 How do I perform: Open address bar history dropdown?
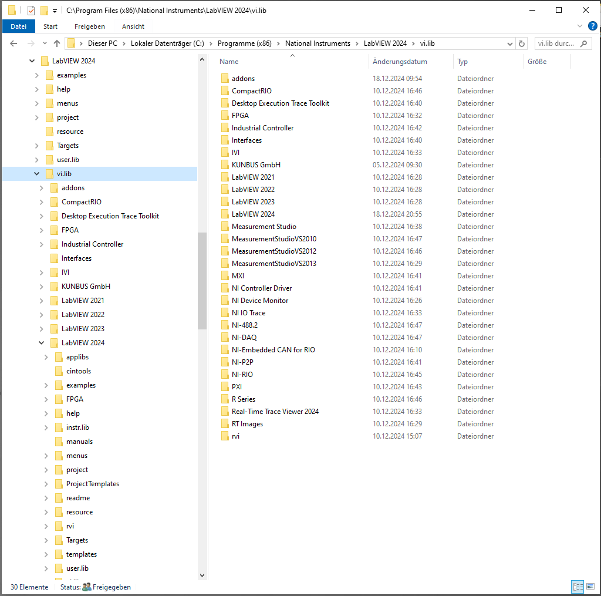510,43
